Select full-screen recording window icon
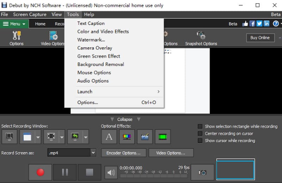The image size is (282, 183). pos(10,137)
